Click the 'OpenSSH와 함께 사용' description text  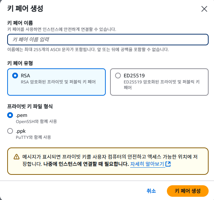[x=36, y=121]
